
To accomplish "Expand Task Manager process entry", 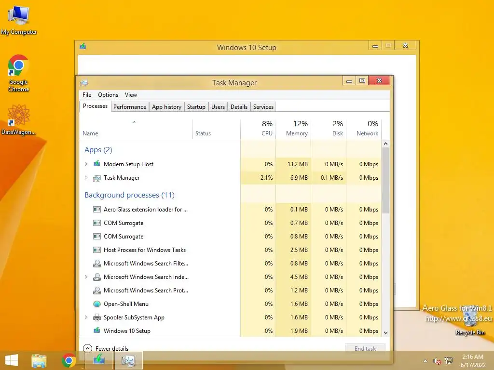I will tap(86, 177).
